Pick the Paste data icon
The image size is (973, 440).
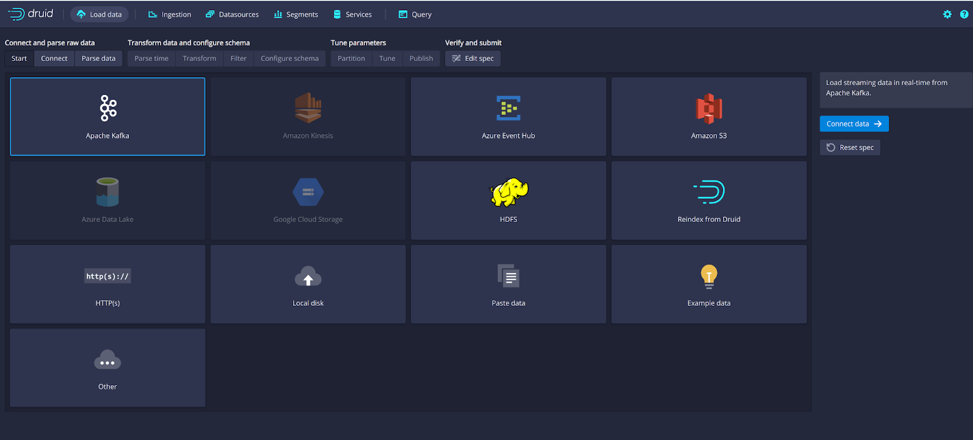pyautogui.click(x=508, y=276)
